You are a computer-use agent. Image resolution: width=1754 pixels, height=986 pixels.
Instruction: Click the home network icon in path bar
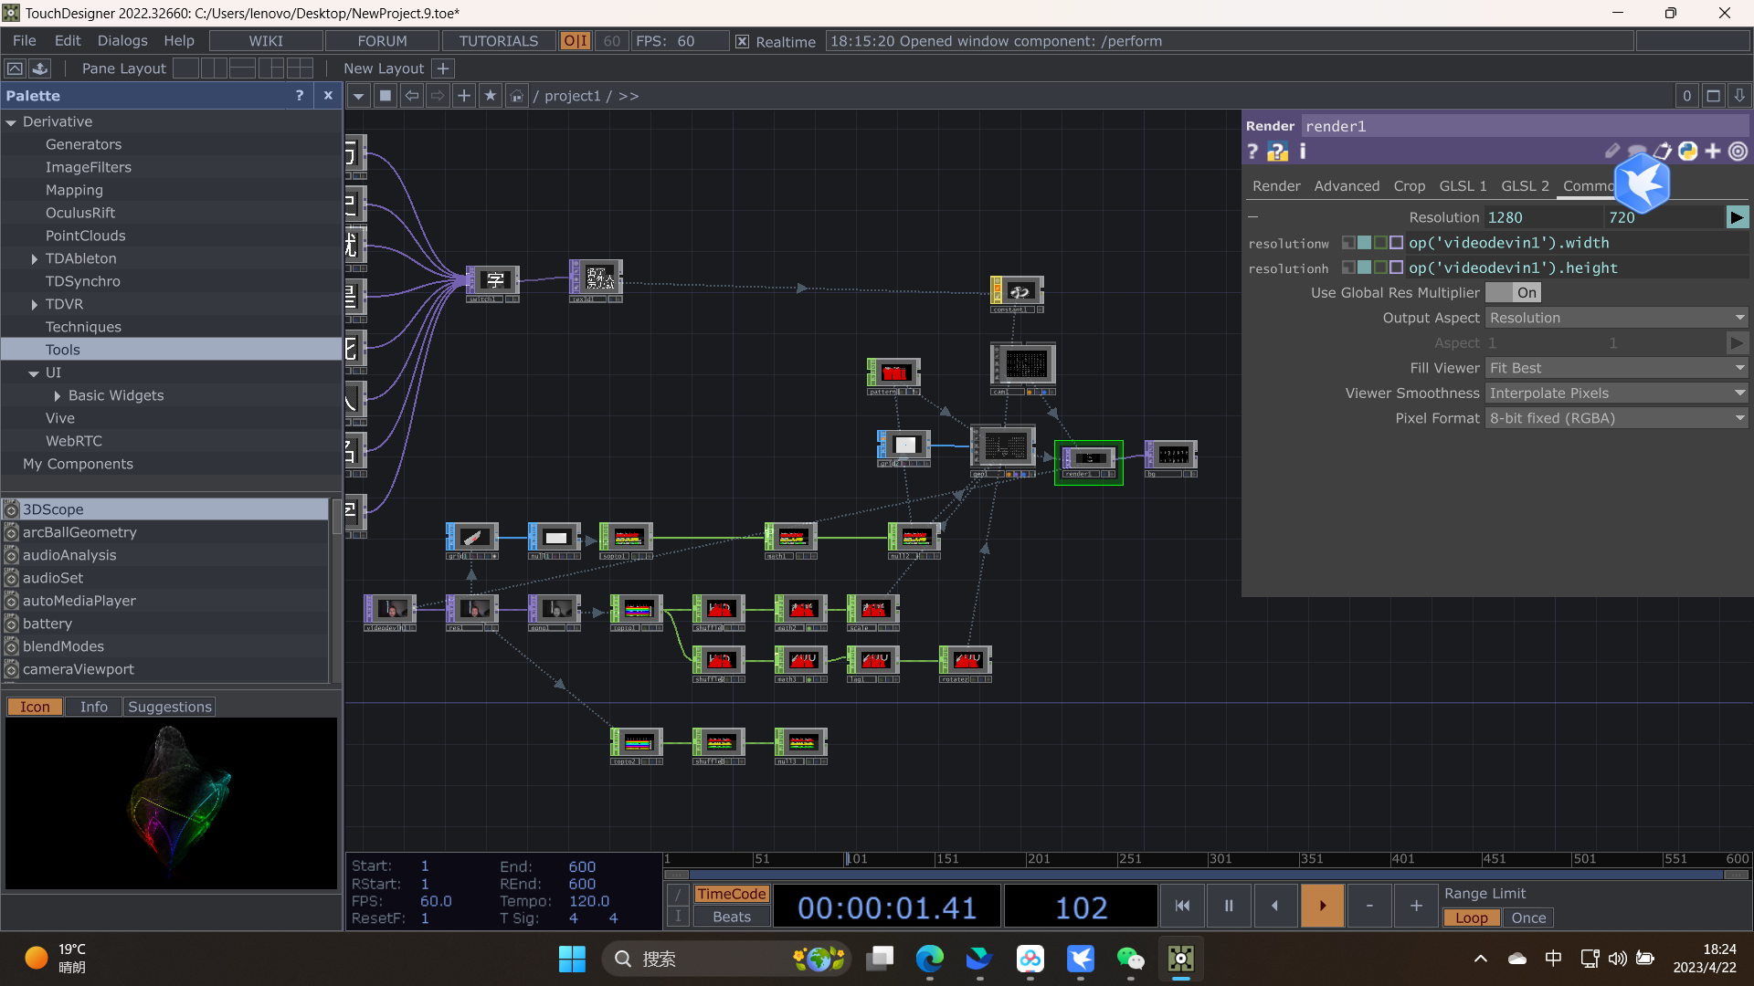517,96
